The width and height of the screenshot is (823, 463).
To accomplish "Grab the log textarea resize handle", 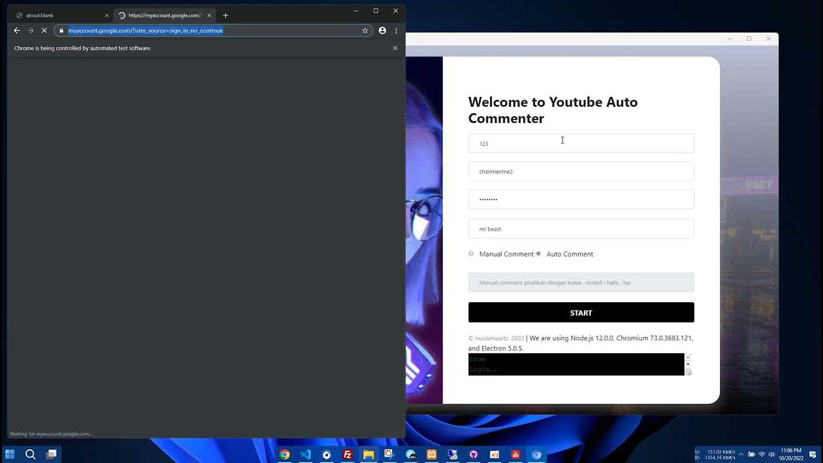I will (x=688, y=372).
